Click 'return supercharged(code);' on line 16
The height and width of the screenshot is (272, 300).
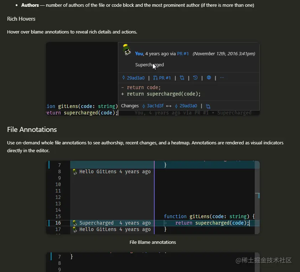pyautogui.click(x=212, y=223)
